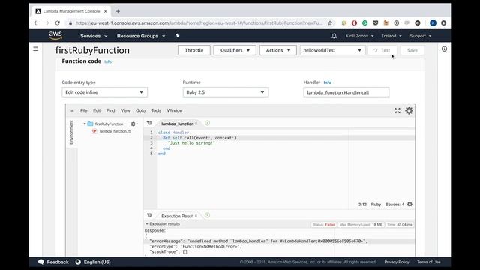This screenshot has width=480, height=270.
Task: Open the notifications bell icon
Action: click(x=334, y=36)
